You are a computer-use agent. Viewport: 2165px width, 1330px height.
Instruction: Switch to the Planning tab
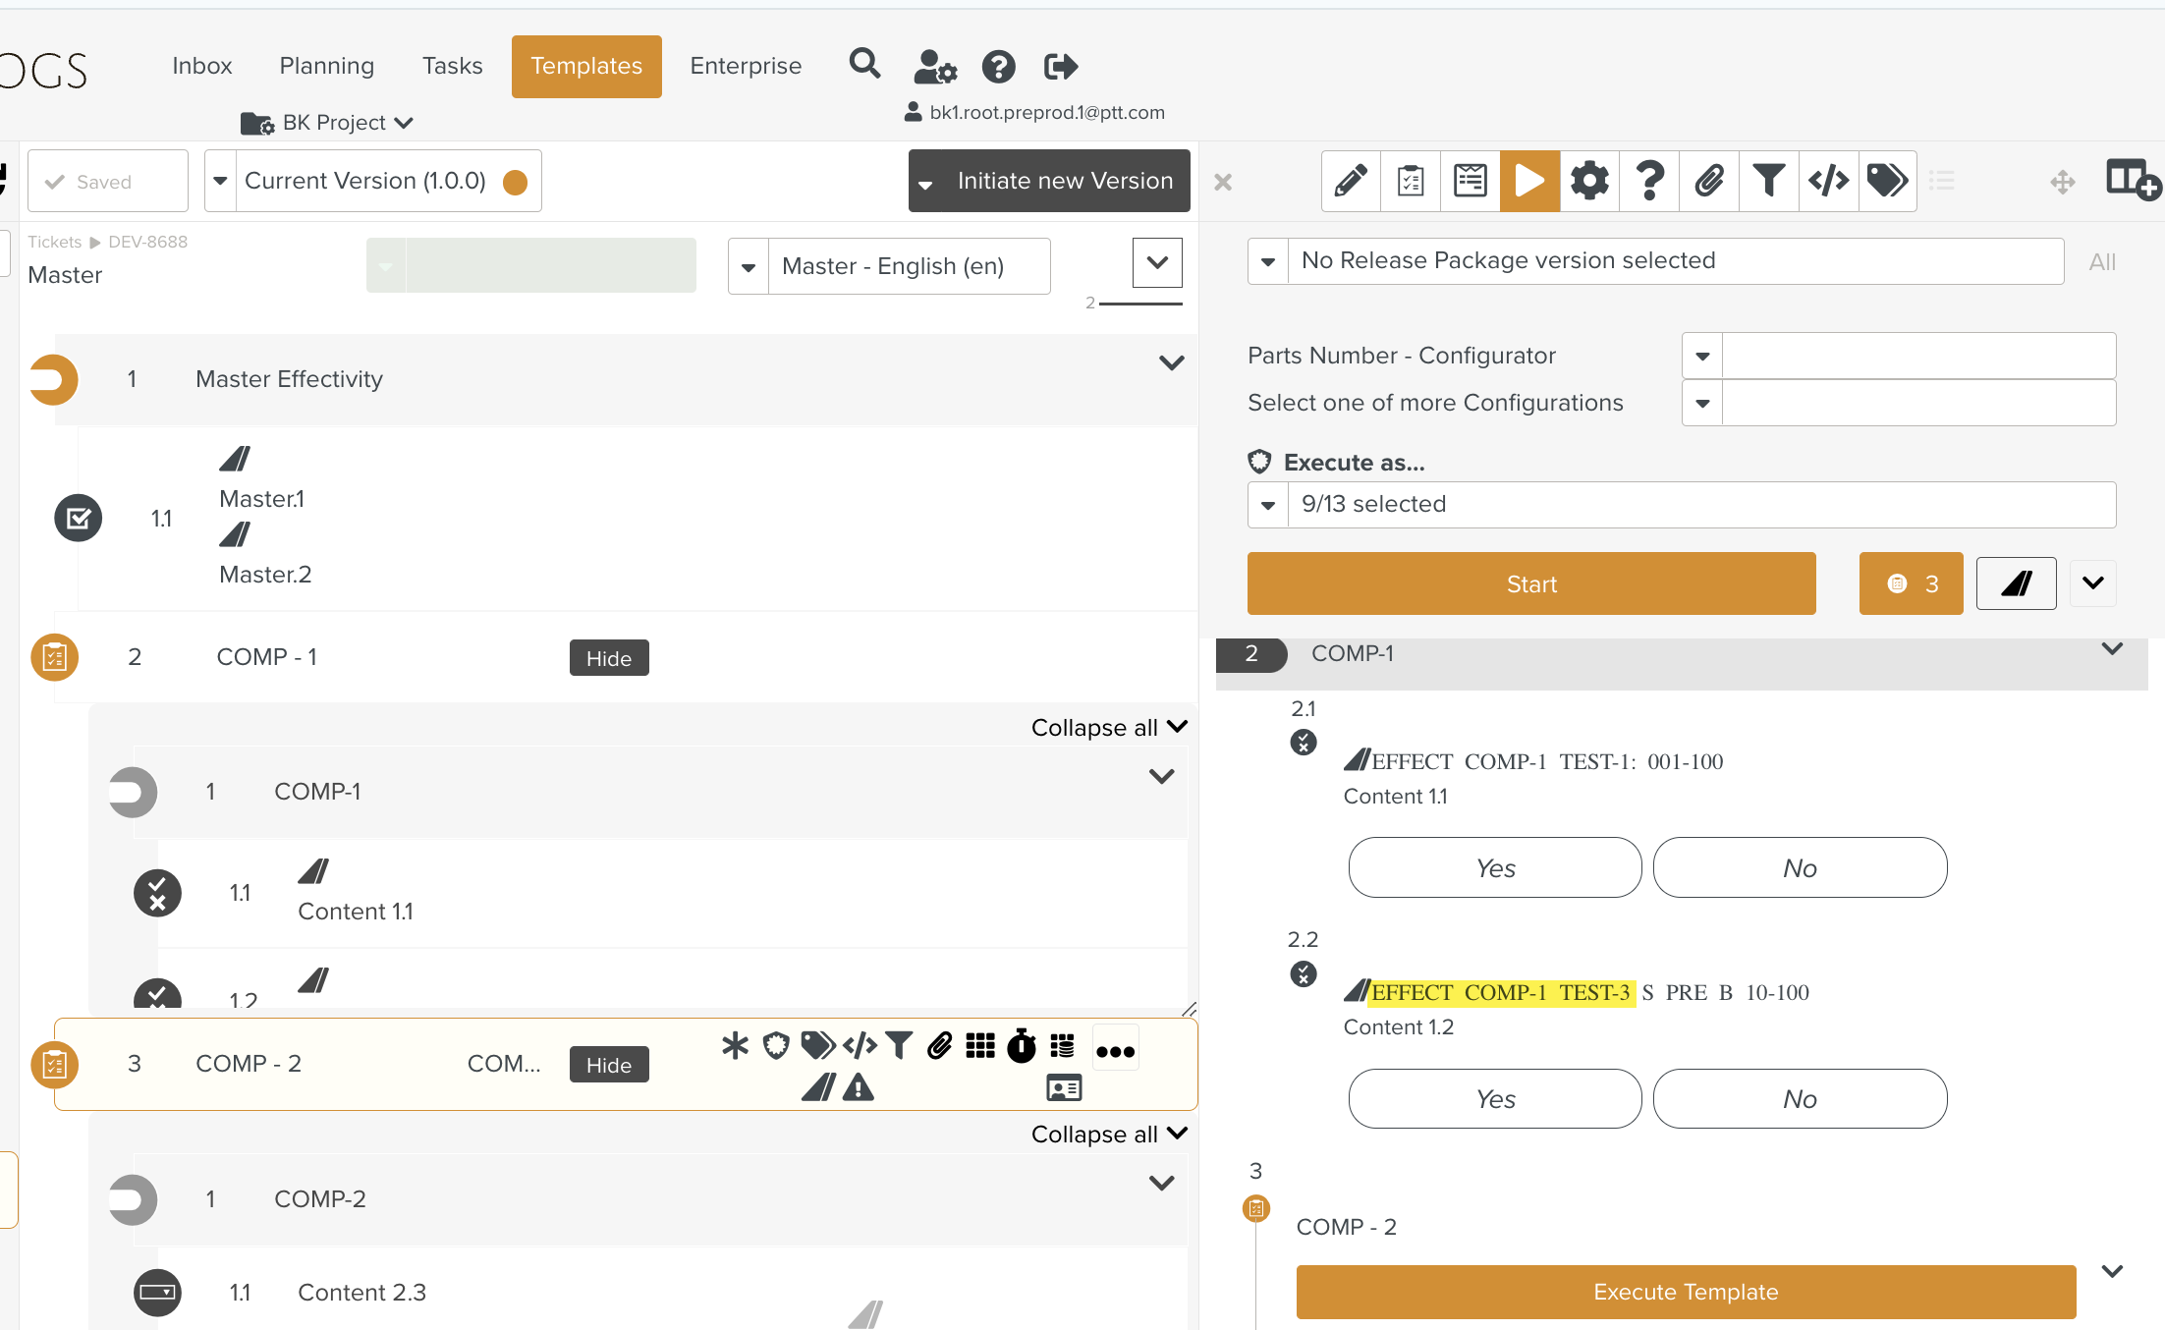[326, 66]
